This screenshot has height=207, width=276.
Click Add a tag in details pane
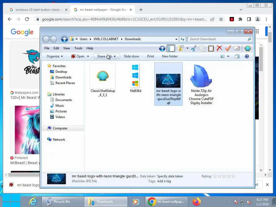click(164, 181)
